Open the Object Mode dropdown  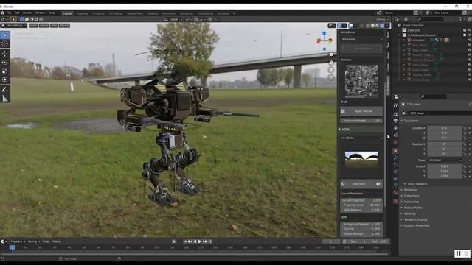coord(14,26)
